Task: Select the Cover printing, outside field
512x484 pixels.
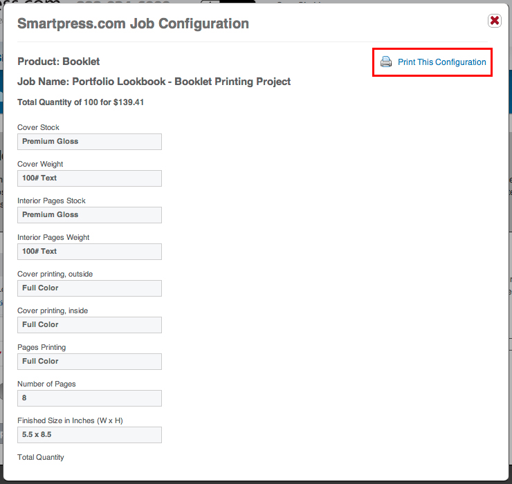Action: pos(89,288)
